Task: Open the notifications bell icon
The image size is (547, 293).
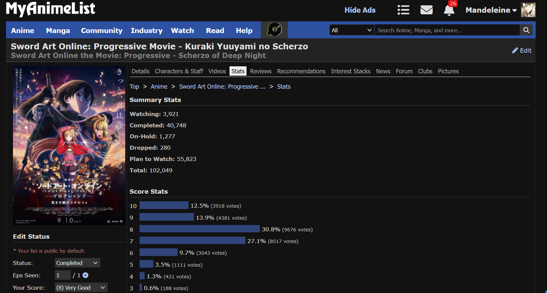Action: tap(449, 10)
